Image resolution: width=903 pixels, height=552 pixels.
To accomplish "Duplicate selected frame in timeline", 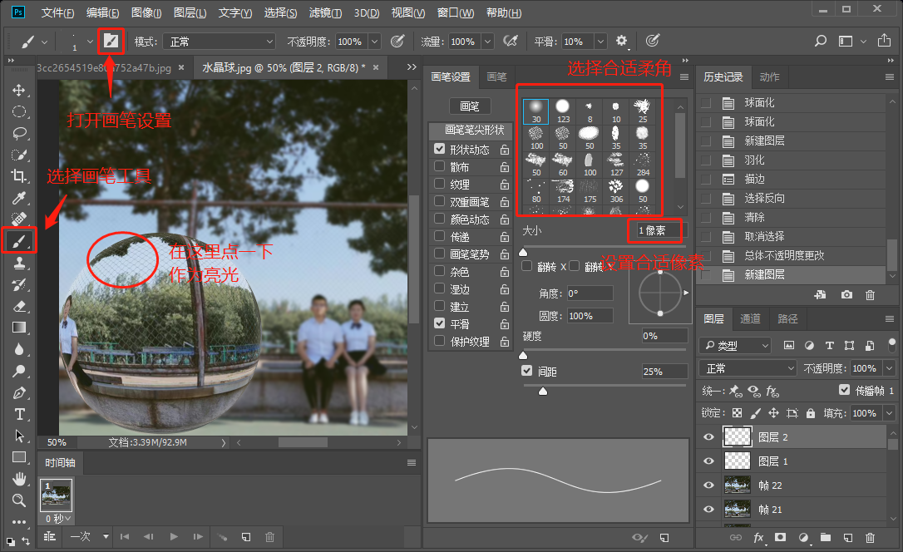I will [x=246, y=536].
